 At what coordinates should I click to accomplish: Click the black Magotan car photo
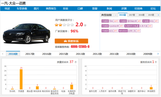click(x=26, y=34)
